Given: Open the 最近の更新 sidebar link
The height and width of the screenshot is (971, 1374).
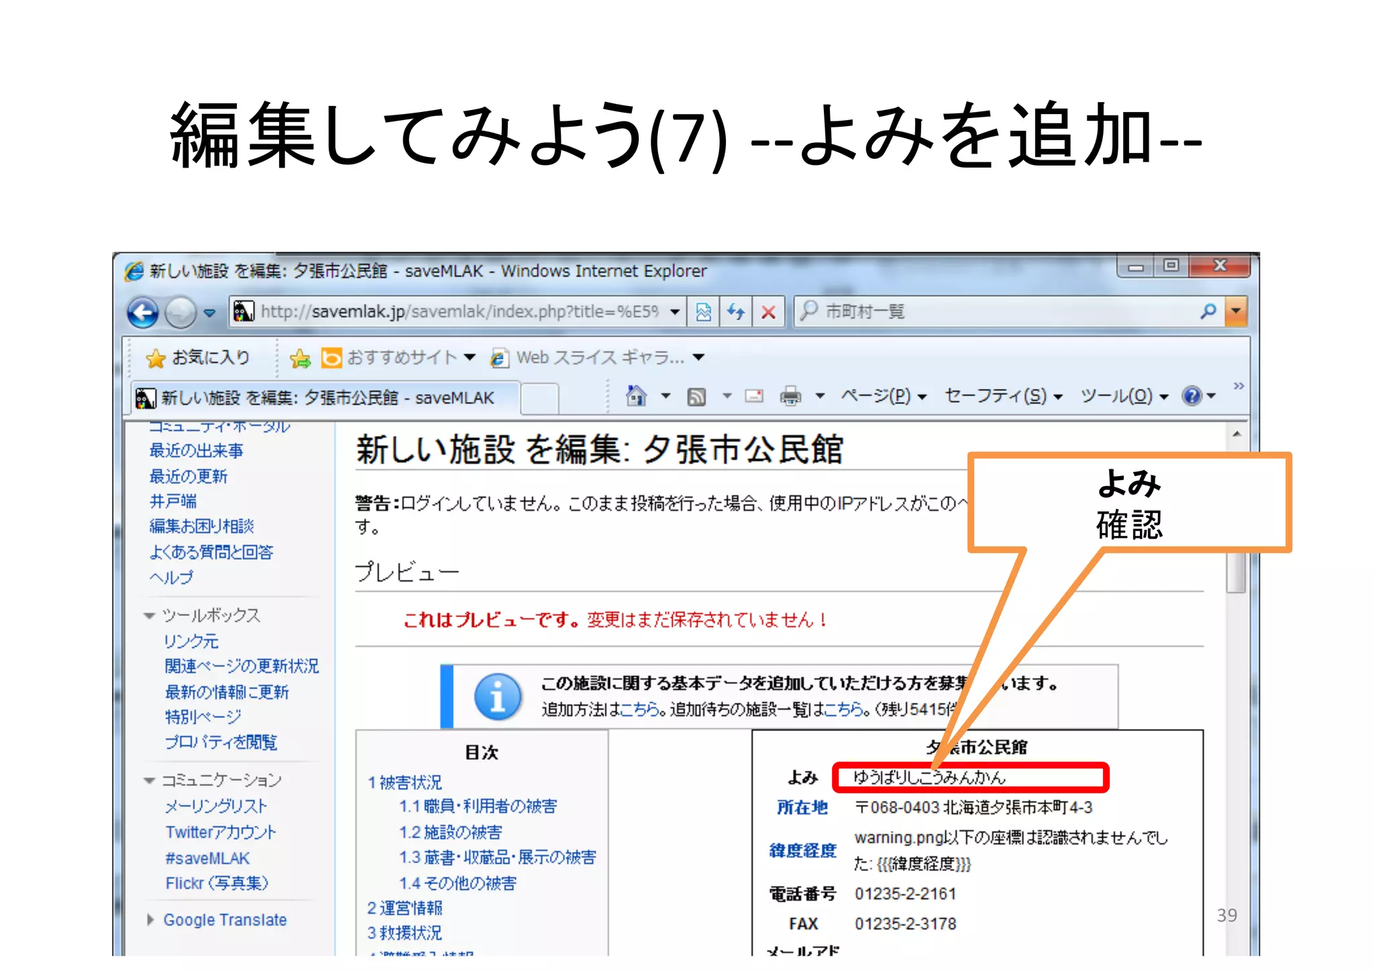Looking at the screenshot, I should (x=189, y=476).
